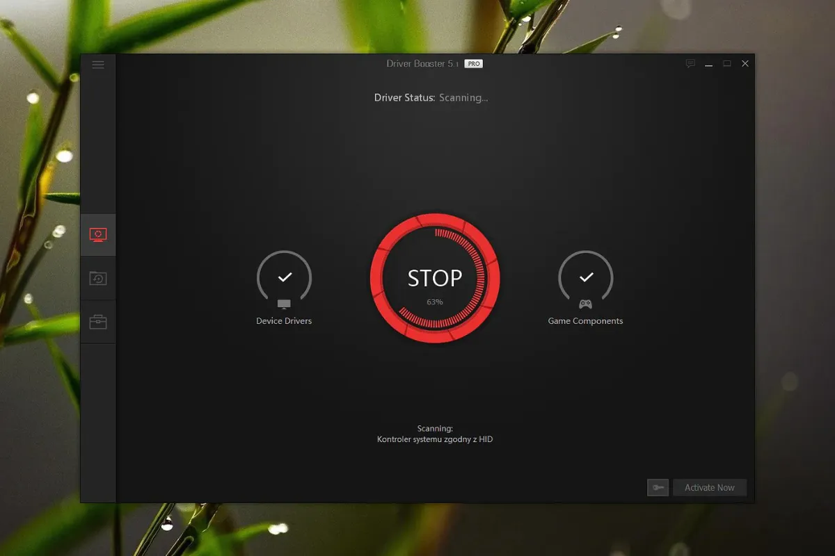The height and width of the screenshot is (556, 835).
Task: Click the Device Drivers label
Action: [x=284, y=321]
